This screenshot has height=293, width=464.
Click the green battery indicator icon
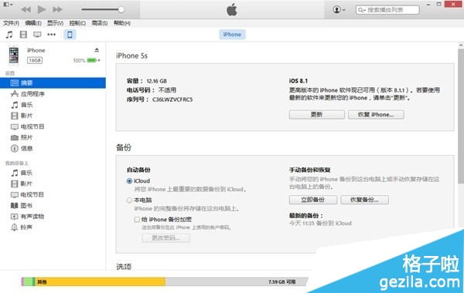(x=92, y=60)
